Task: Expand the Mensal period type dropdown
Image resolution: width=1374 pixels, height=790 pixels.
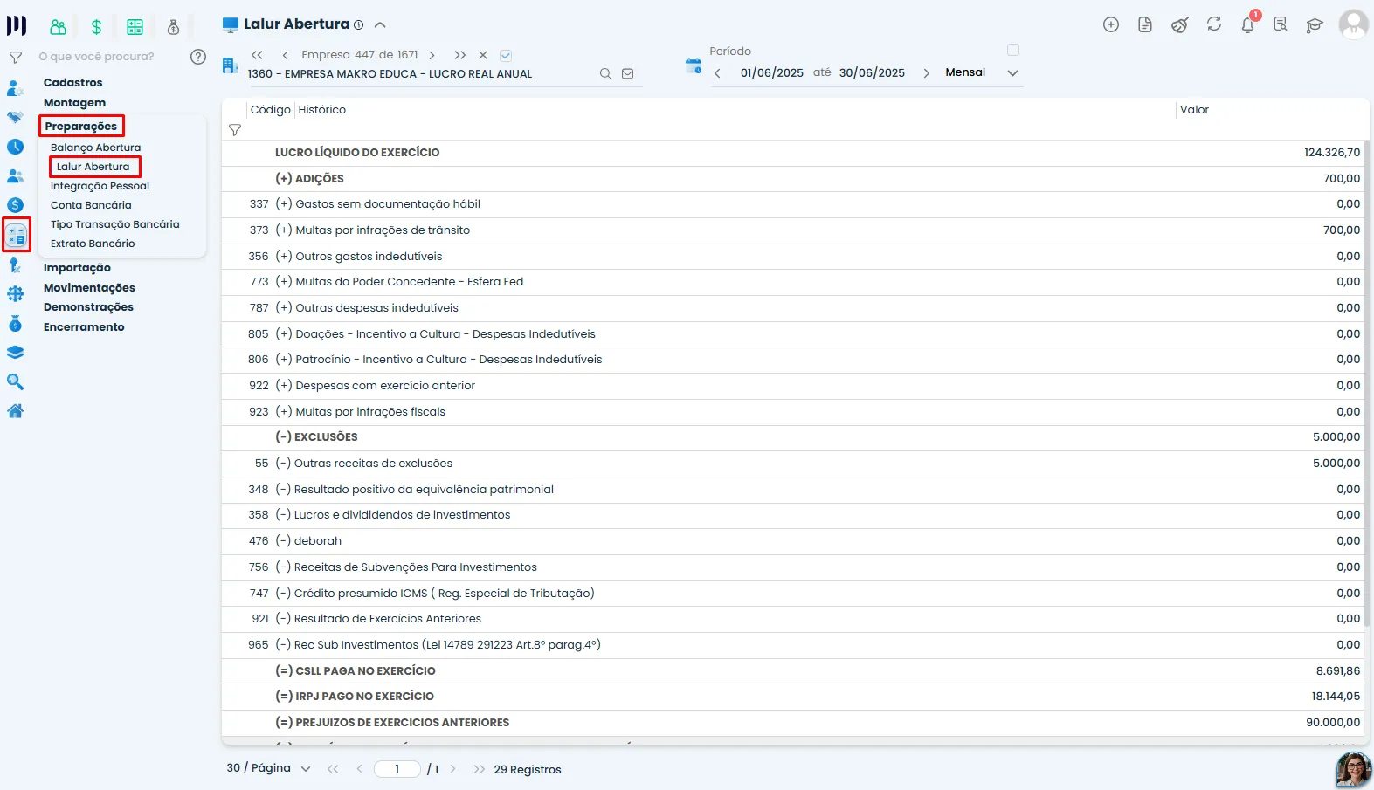Action: pyautogui.click(x=1013, y=73)
